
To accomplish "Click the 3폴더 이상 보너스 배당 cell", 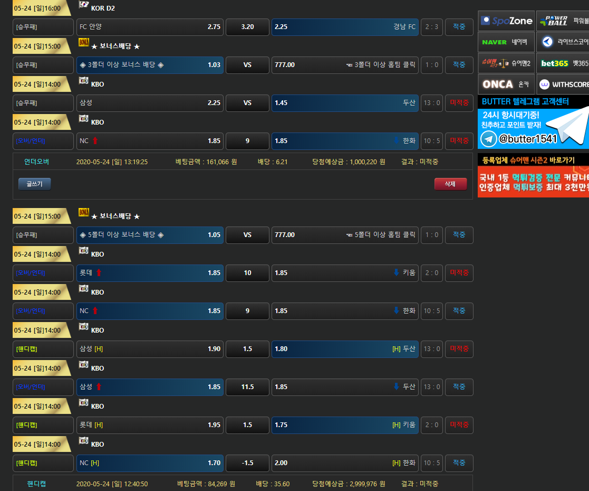I will [150, 65].
